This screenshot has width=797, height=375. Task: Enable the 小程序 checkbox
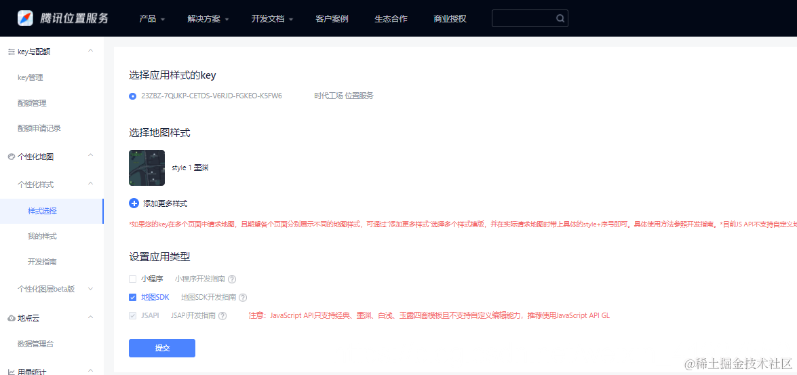click(133, 279)
